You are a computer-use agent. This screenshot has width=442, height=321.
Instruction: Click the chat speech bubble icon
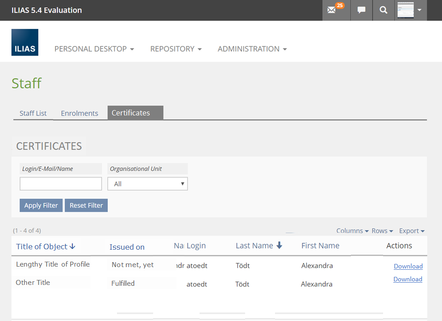362,10
